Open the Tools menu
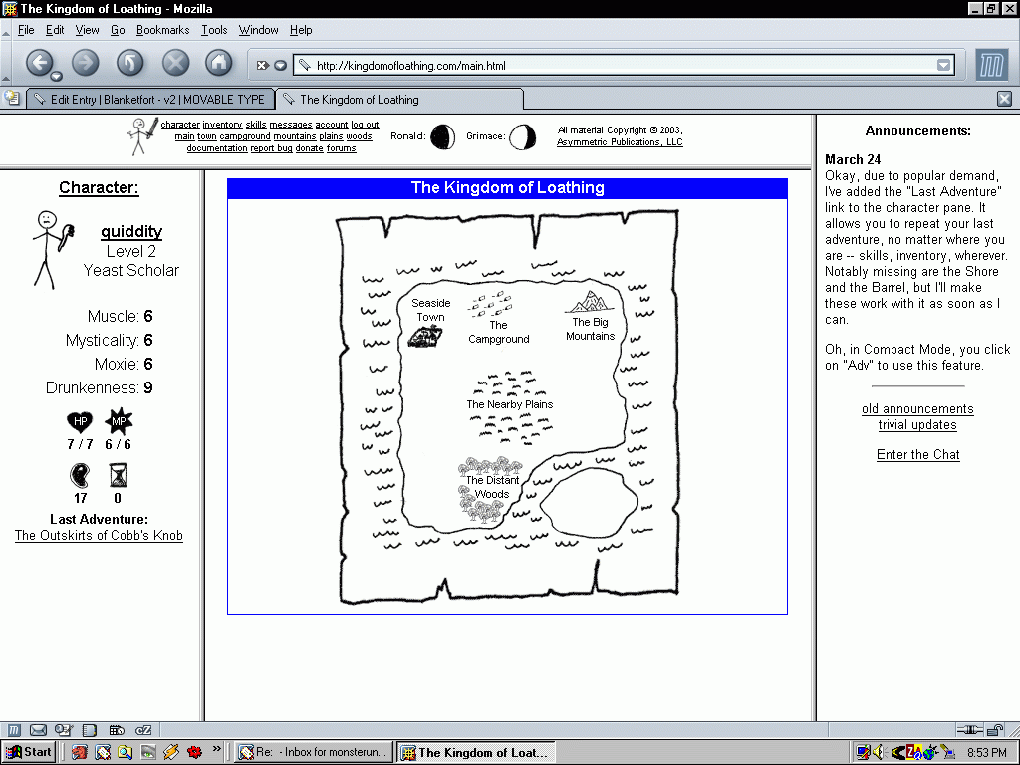Image resolution: width=1020 pixels, height=765 pixels. click(x=214, y=30)
